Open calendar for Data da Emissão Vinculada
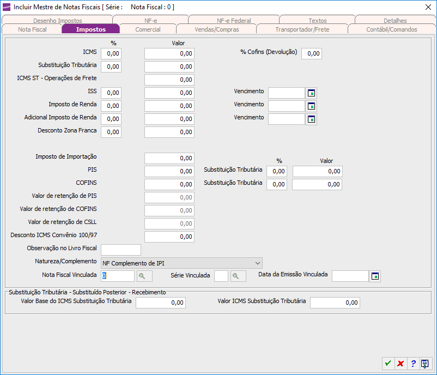This screenshot has width=437, height=375. click(x=375, y=276)
